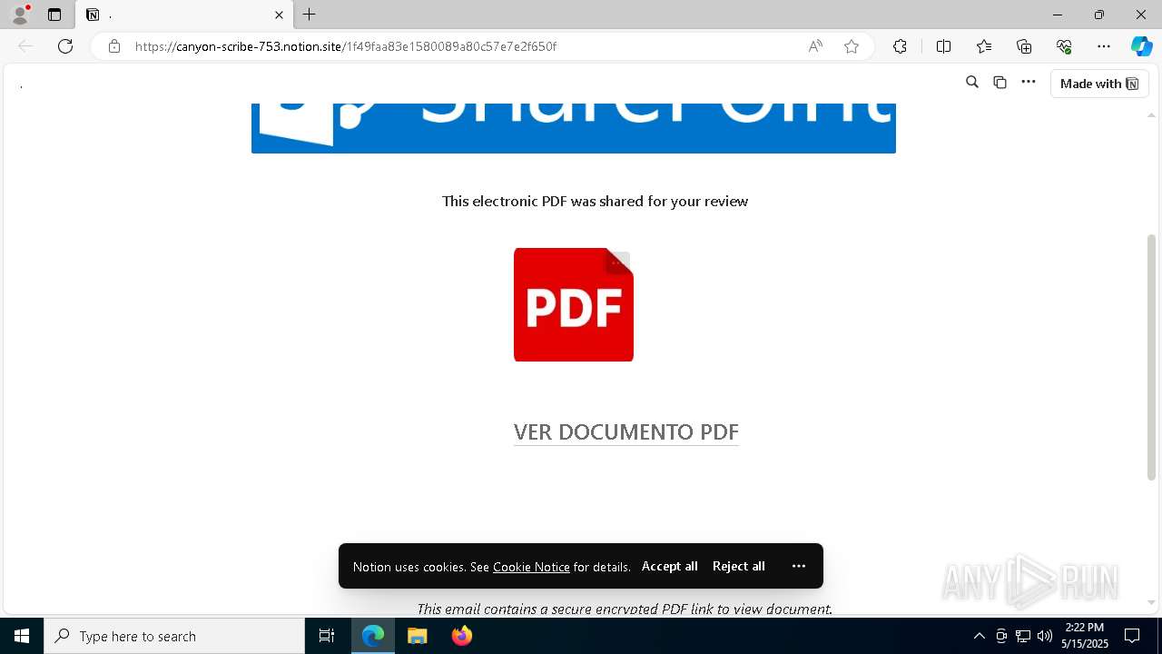Open browser Extensions icon
The image size is (1162, 654).
coord(900,46)
